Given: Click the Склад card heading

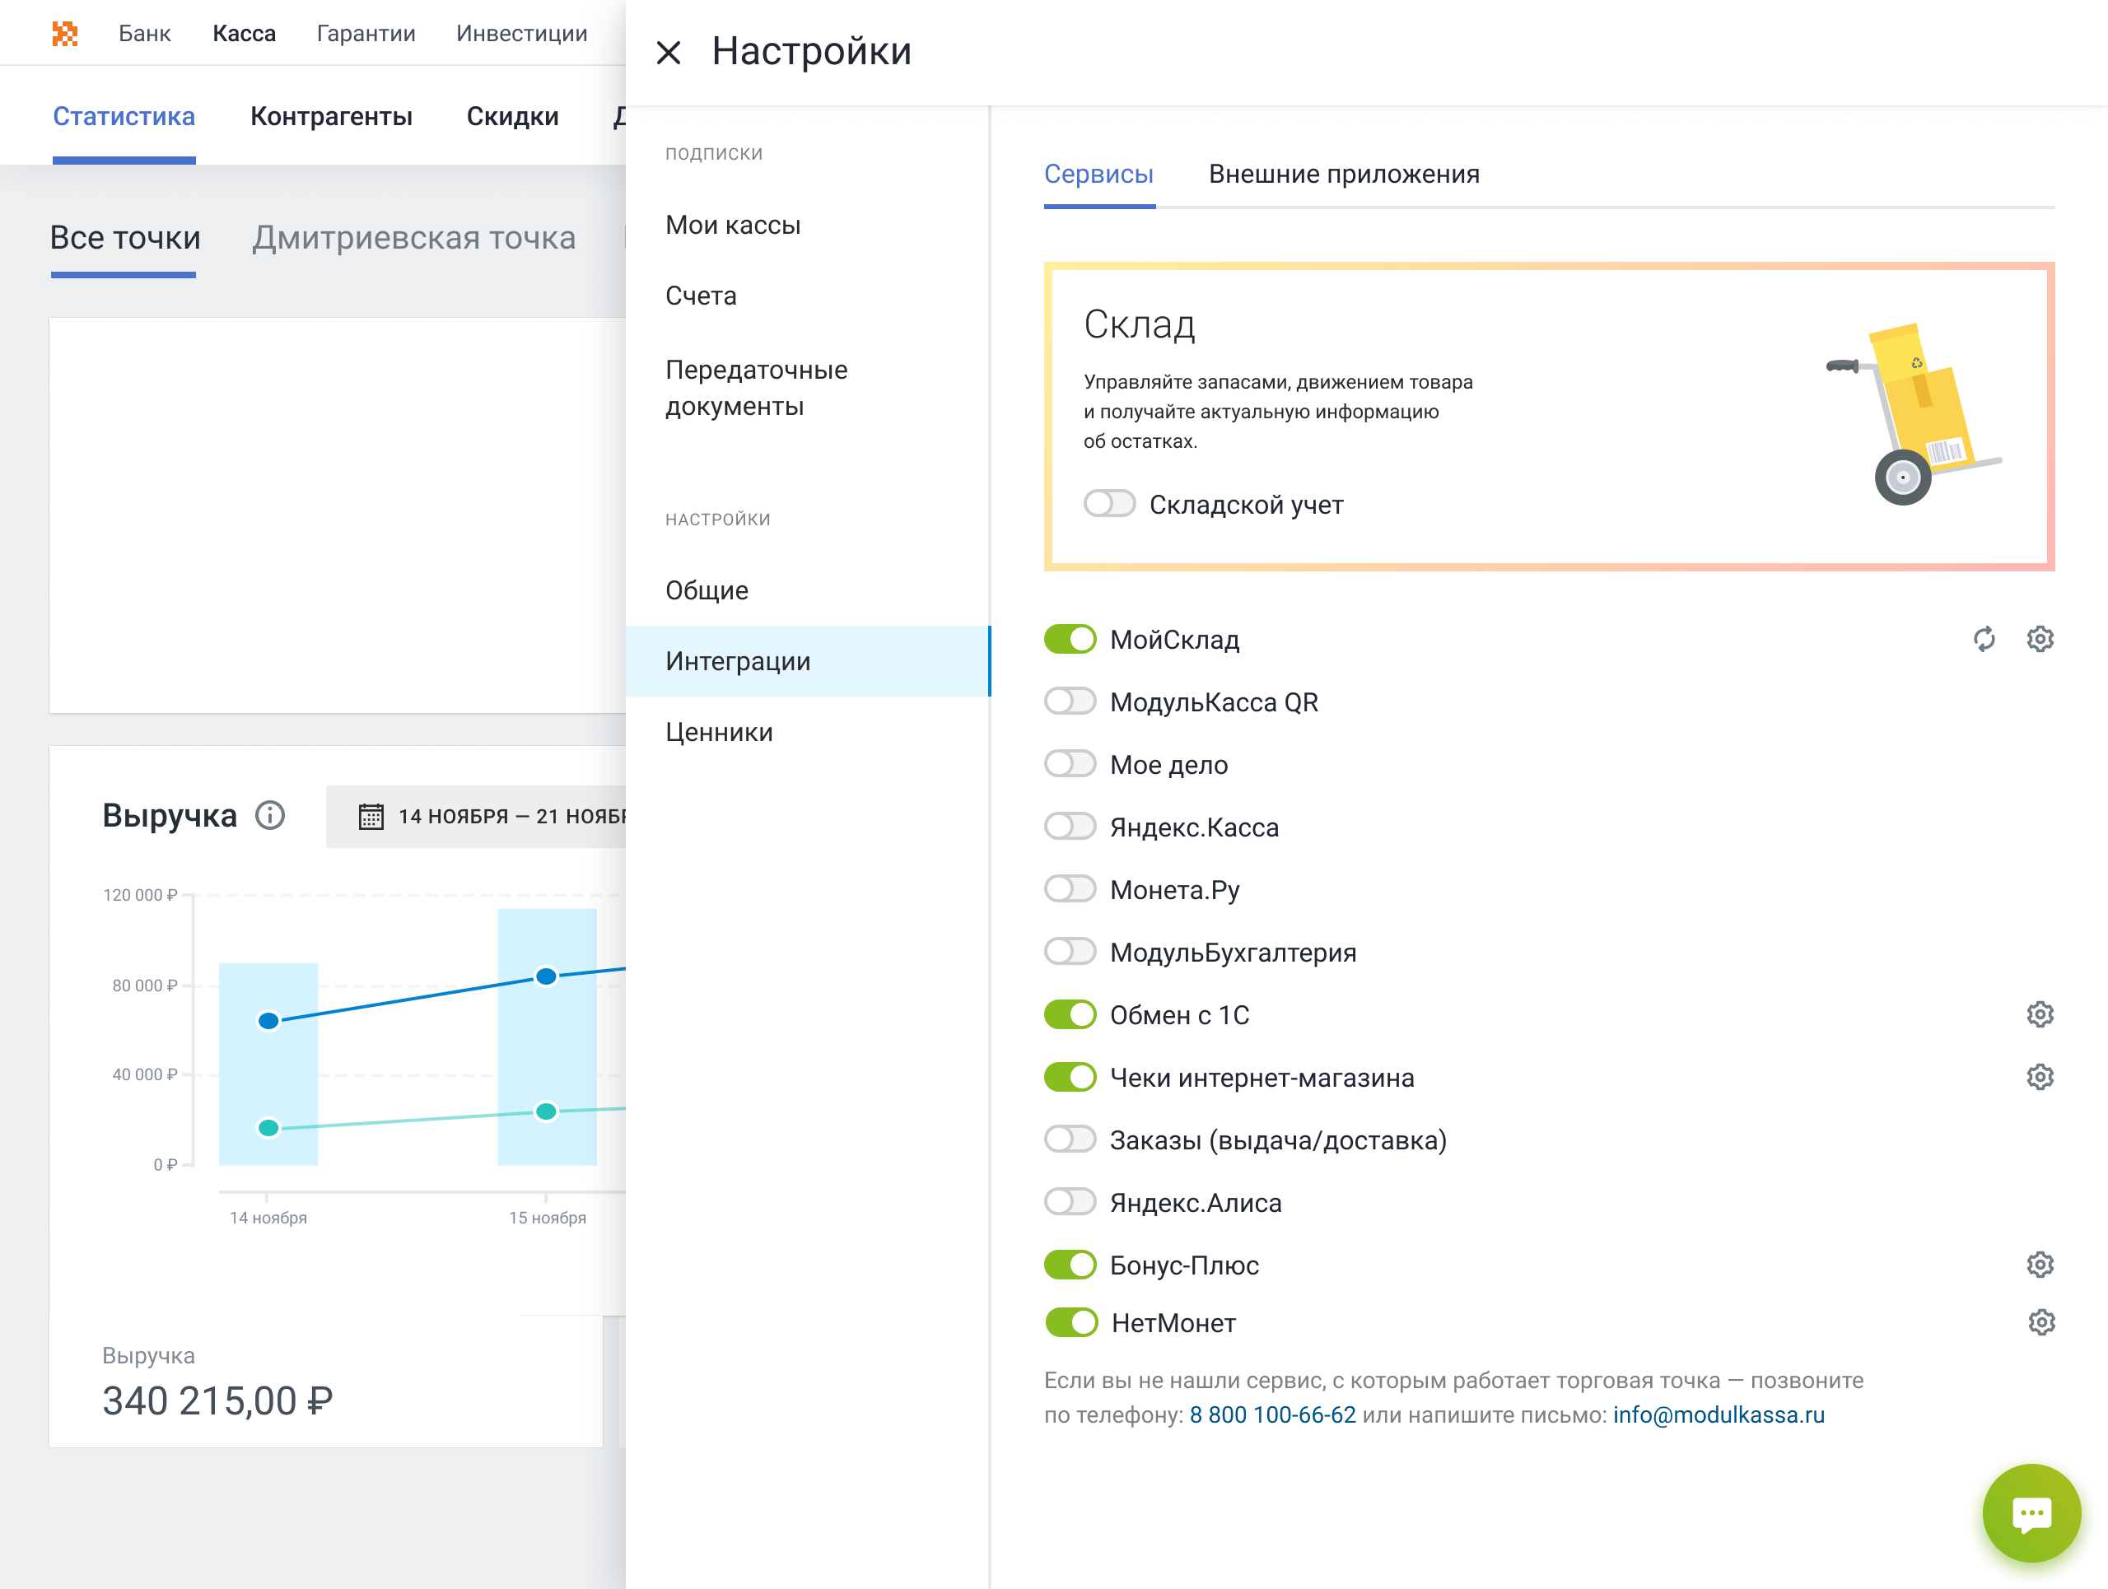Looking at the screenshot, I should tap(1139, 325).
